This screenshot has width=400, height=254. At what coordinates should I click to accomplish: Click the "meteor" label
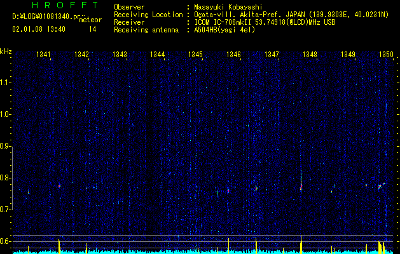coord(90,20)
